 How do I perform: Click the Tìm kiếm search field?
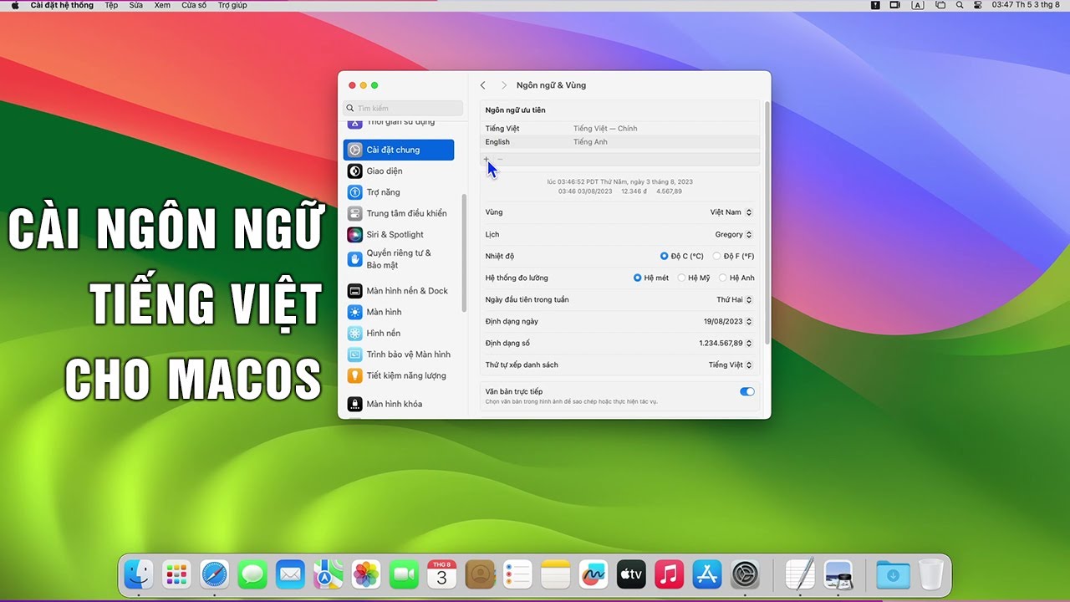402,107
